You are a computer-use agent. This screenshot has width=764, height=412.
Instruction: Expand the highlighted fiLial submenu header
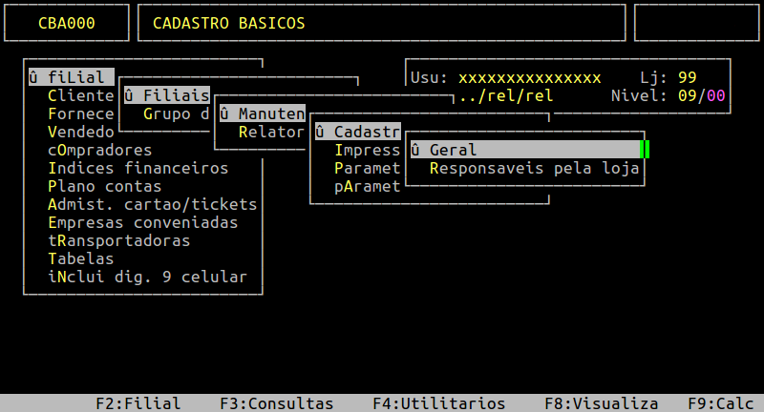[x=72, y=77]
